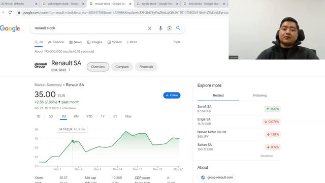The width and height of the screenshot is (325, 183).
Task: Open the Sanofi SA related stock
Action: click(239, 109)
